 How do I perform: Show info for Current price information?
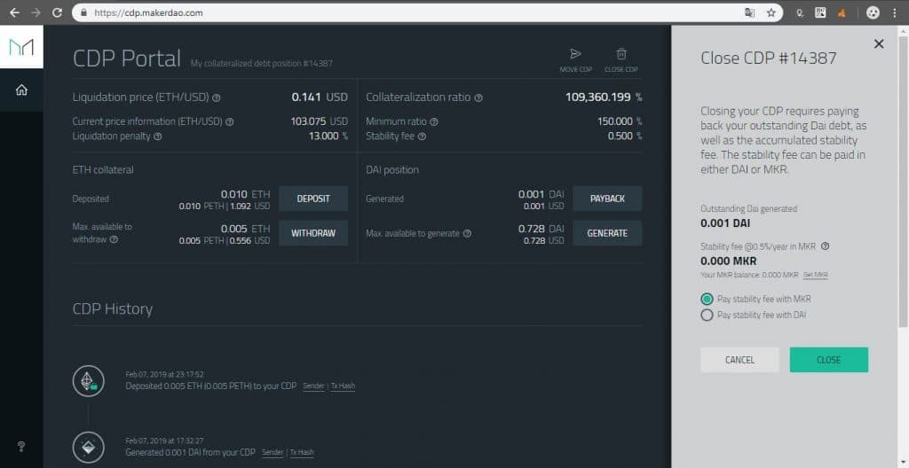230,121
